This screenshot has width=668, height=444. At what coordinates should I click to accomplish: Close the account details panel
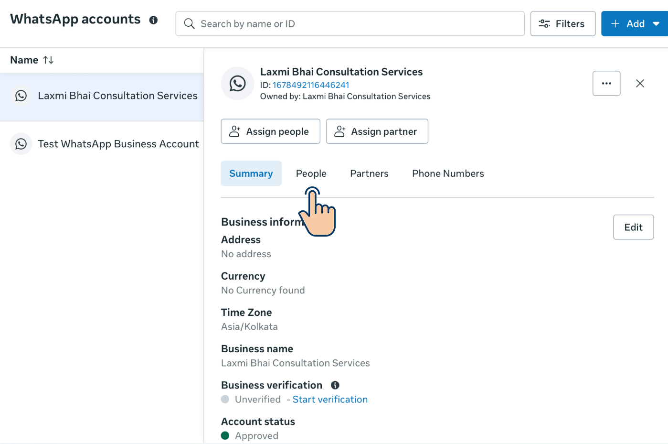pos(640,84)
